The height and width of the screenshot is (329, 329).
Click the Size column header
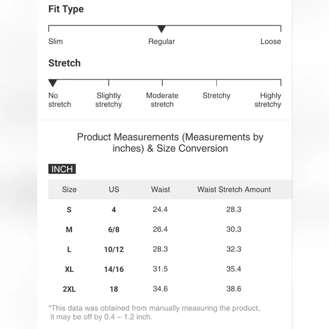pos(69,189)
